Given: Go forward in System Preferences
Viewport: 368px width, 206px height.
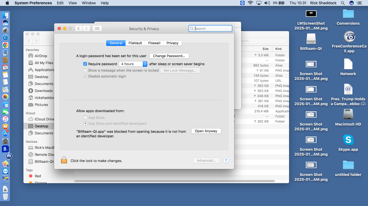Looking at the screenshot, I should coord(86,28).
